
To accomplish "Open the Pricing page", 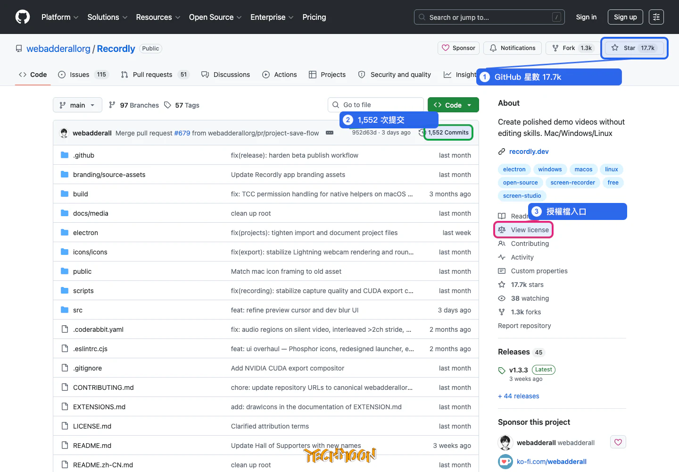I will (x=314, y=17).
